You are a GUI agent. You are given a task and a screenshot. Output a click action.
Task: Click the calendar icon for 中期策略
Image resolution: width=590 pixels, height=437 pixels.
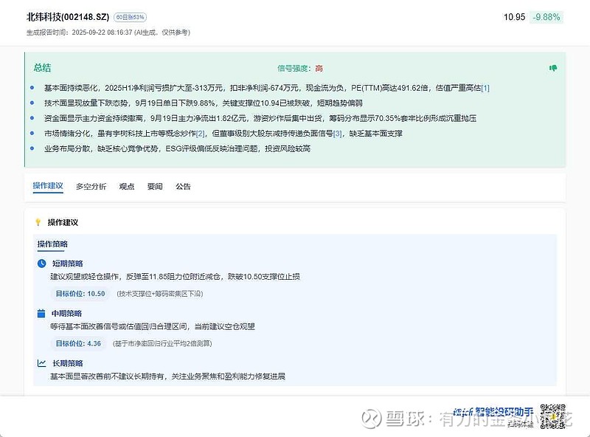coord(42,314)
